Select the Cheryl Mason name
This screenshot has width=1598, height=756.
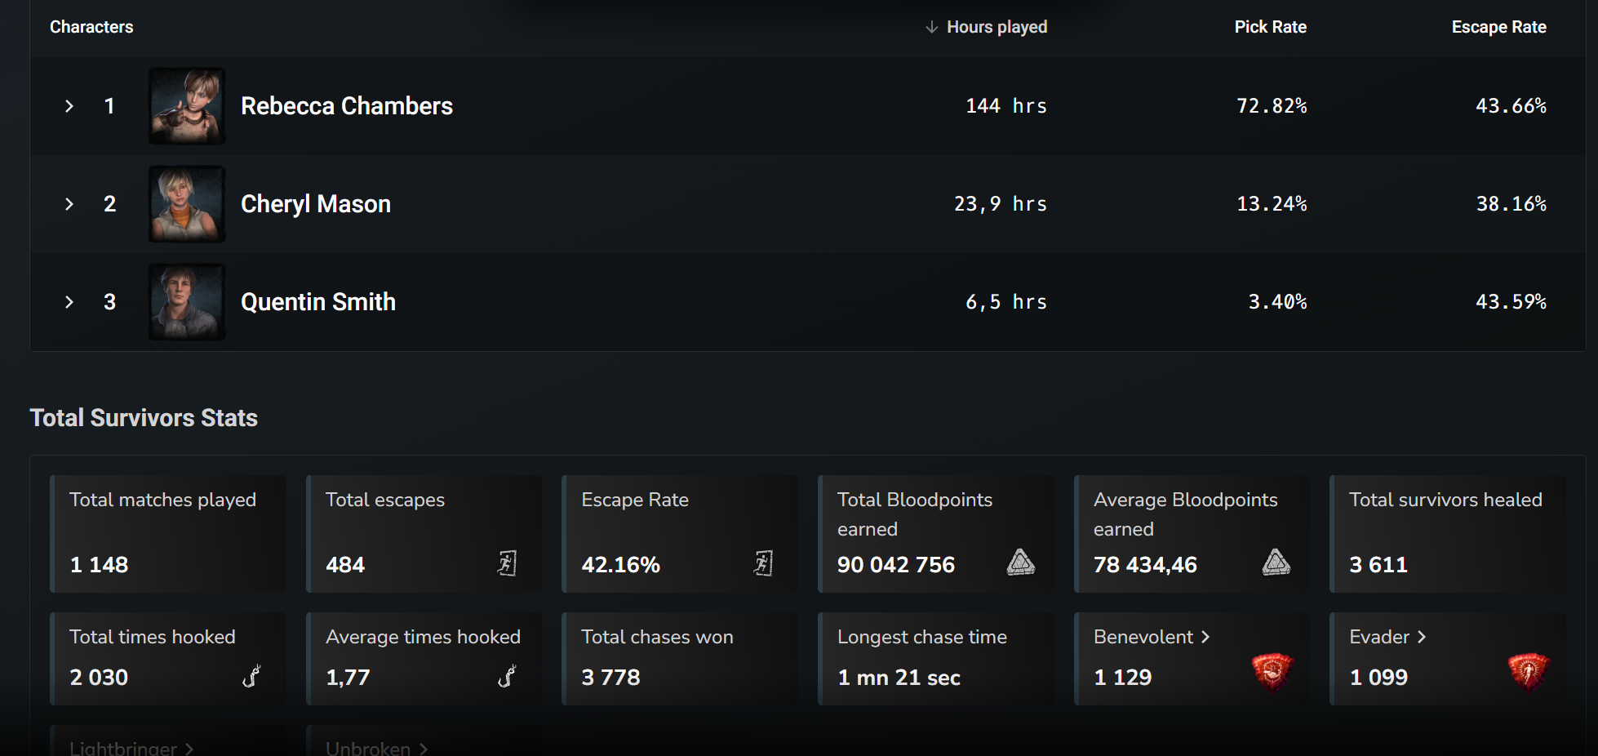316,204
